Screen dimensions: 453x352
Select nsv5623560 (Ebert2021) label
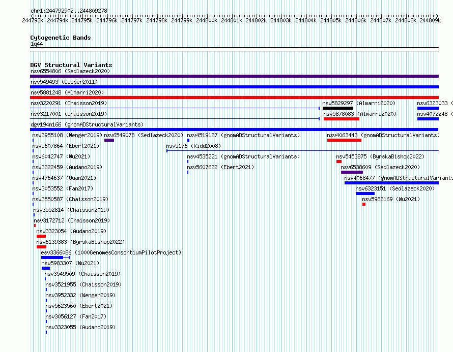point(79,306)
